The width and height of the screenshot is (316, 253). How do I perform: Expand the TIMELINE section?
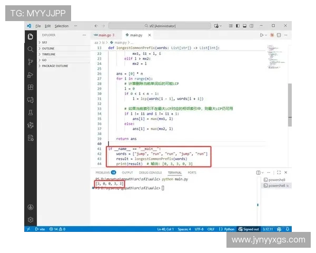(48, 54)
